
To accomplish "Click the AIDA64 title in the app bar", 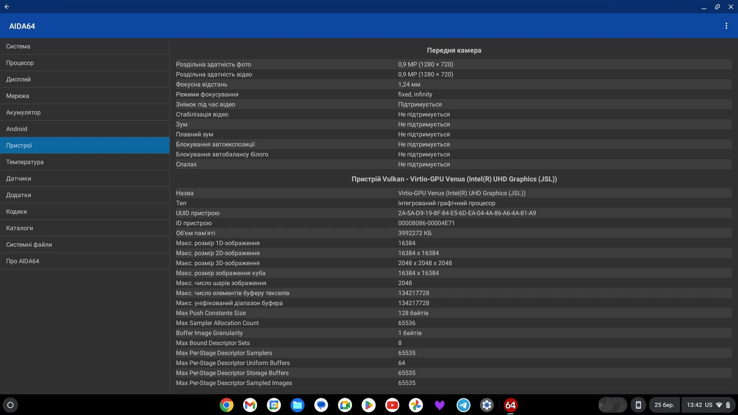I will click(22, 26).
